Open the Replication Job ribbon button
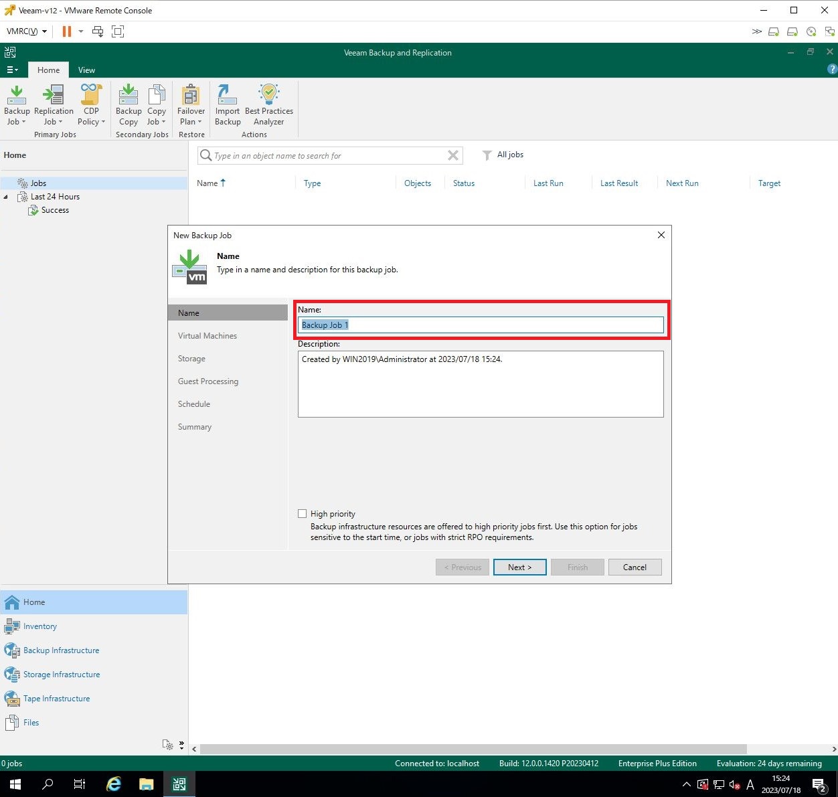The image size is (838, 797). click(x=54, y=105)
